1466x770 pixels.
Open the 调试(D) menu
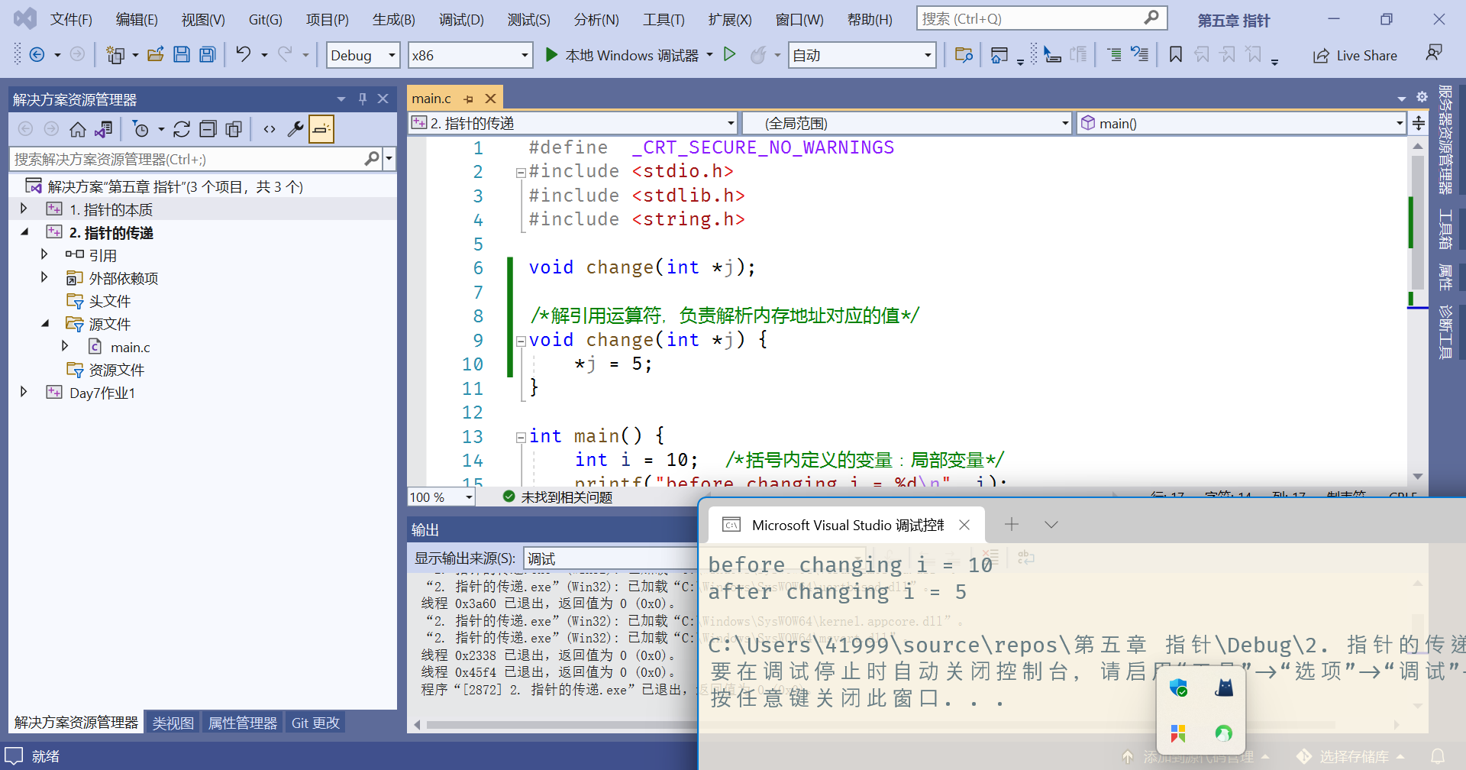pos(461,19)
